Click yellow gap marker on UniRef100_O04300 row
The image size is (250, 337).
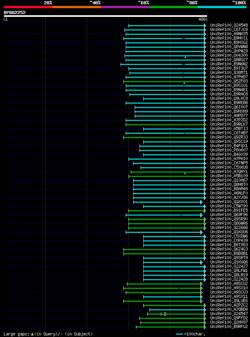coord(185,57)
